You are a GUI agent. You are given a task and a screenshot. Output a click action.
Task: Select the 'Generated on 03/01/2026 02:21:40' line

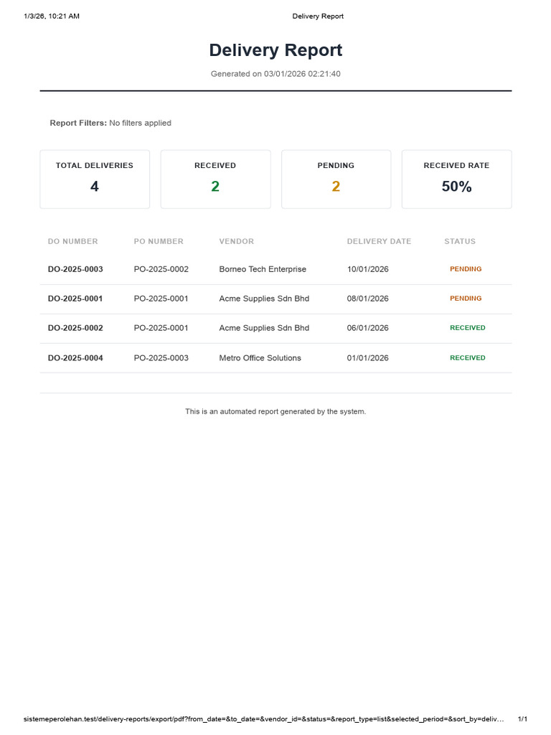click(x=275, y=74)
